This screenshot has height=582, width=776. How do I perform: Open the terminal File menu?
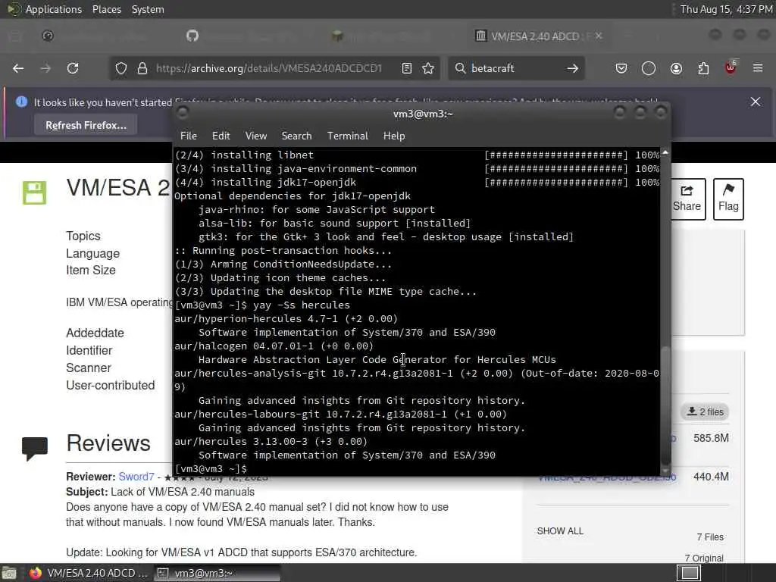click(x=189, y=136)
